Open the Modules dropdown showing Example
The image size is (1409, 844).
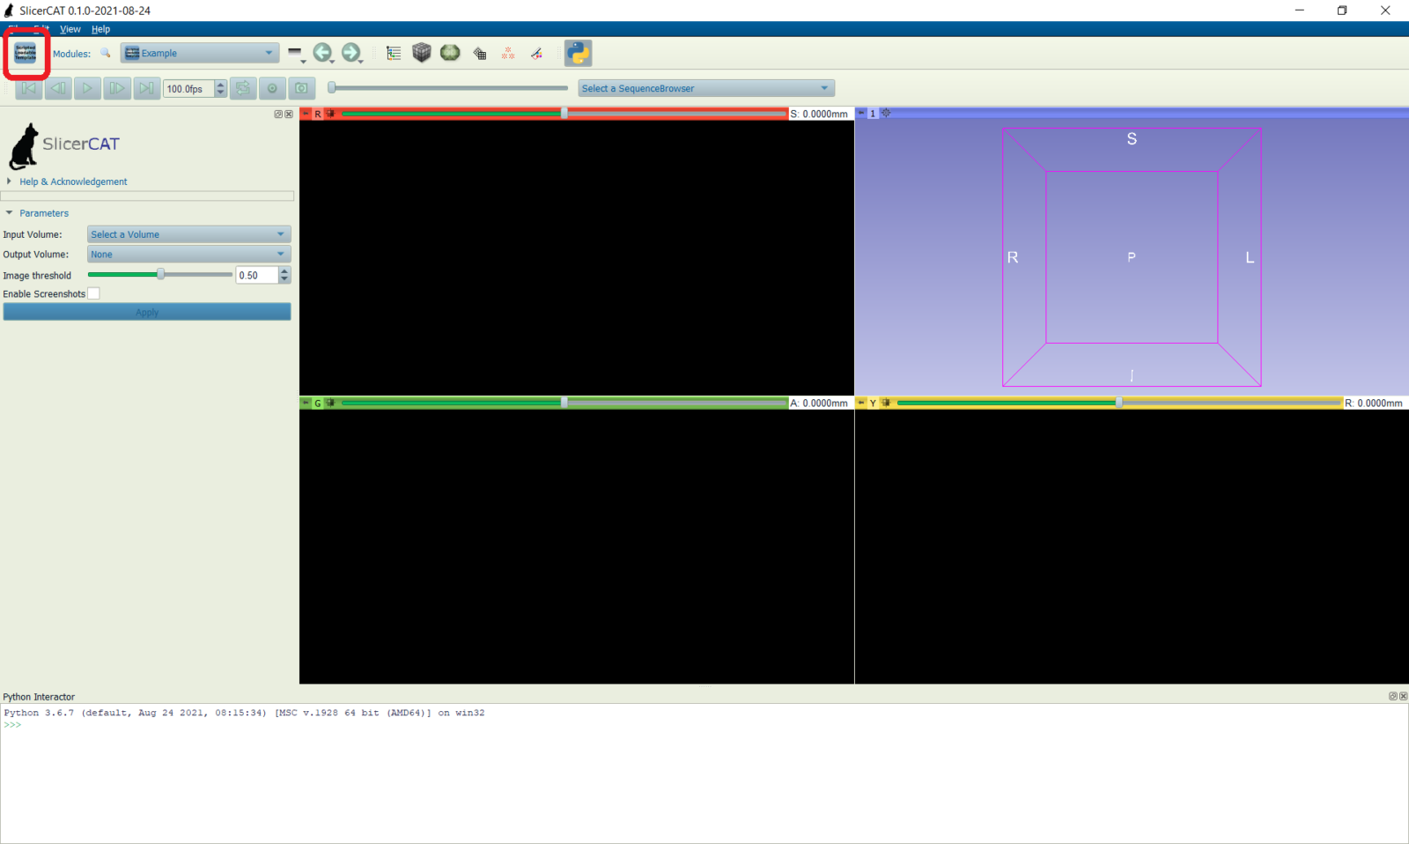[199, 53]
